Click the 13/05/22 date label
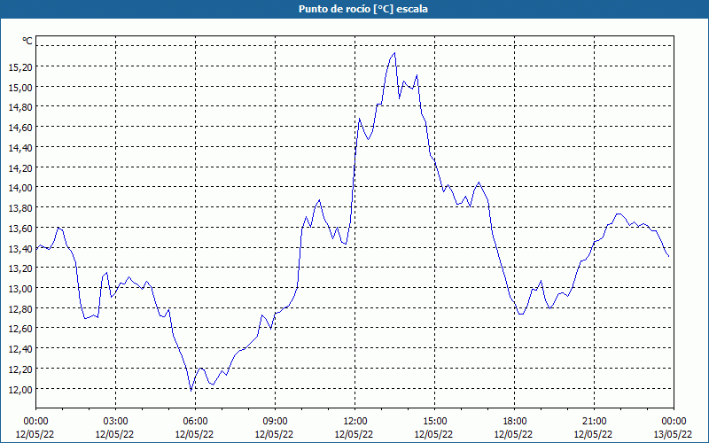Viewport: 709px width, 443px height. click(673, 434)
